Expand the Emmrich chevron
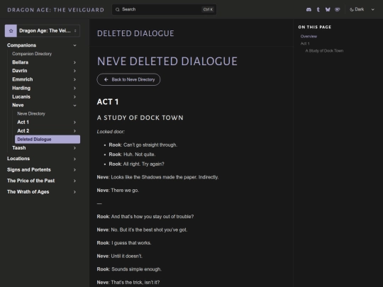 point(74,79)
